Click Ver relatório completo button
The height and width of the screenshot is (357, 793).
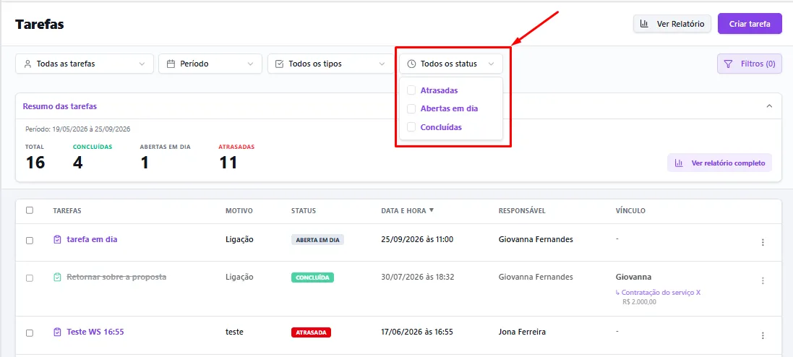[720, 163]
